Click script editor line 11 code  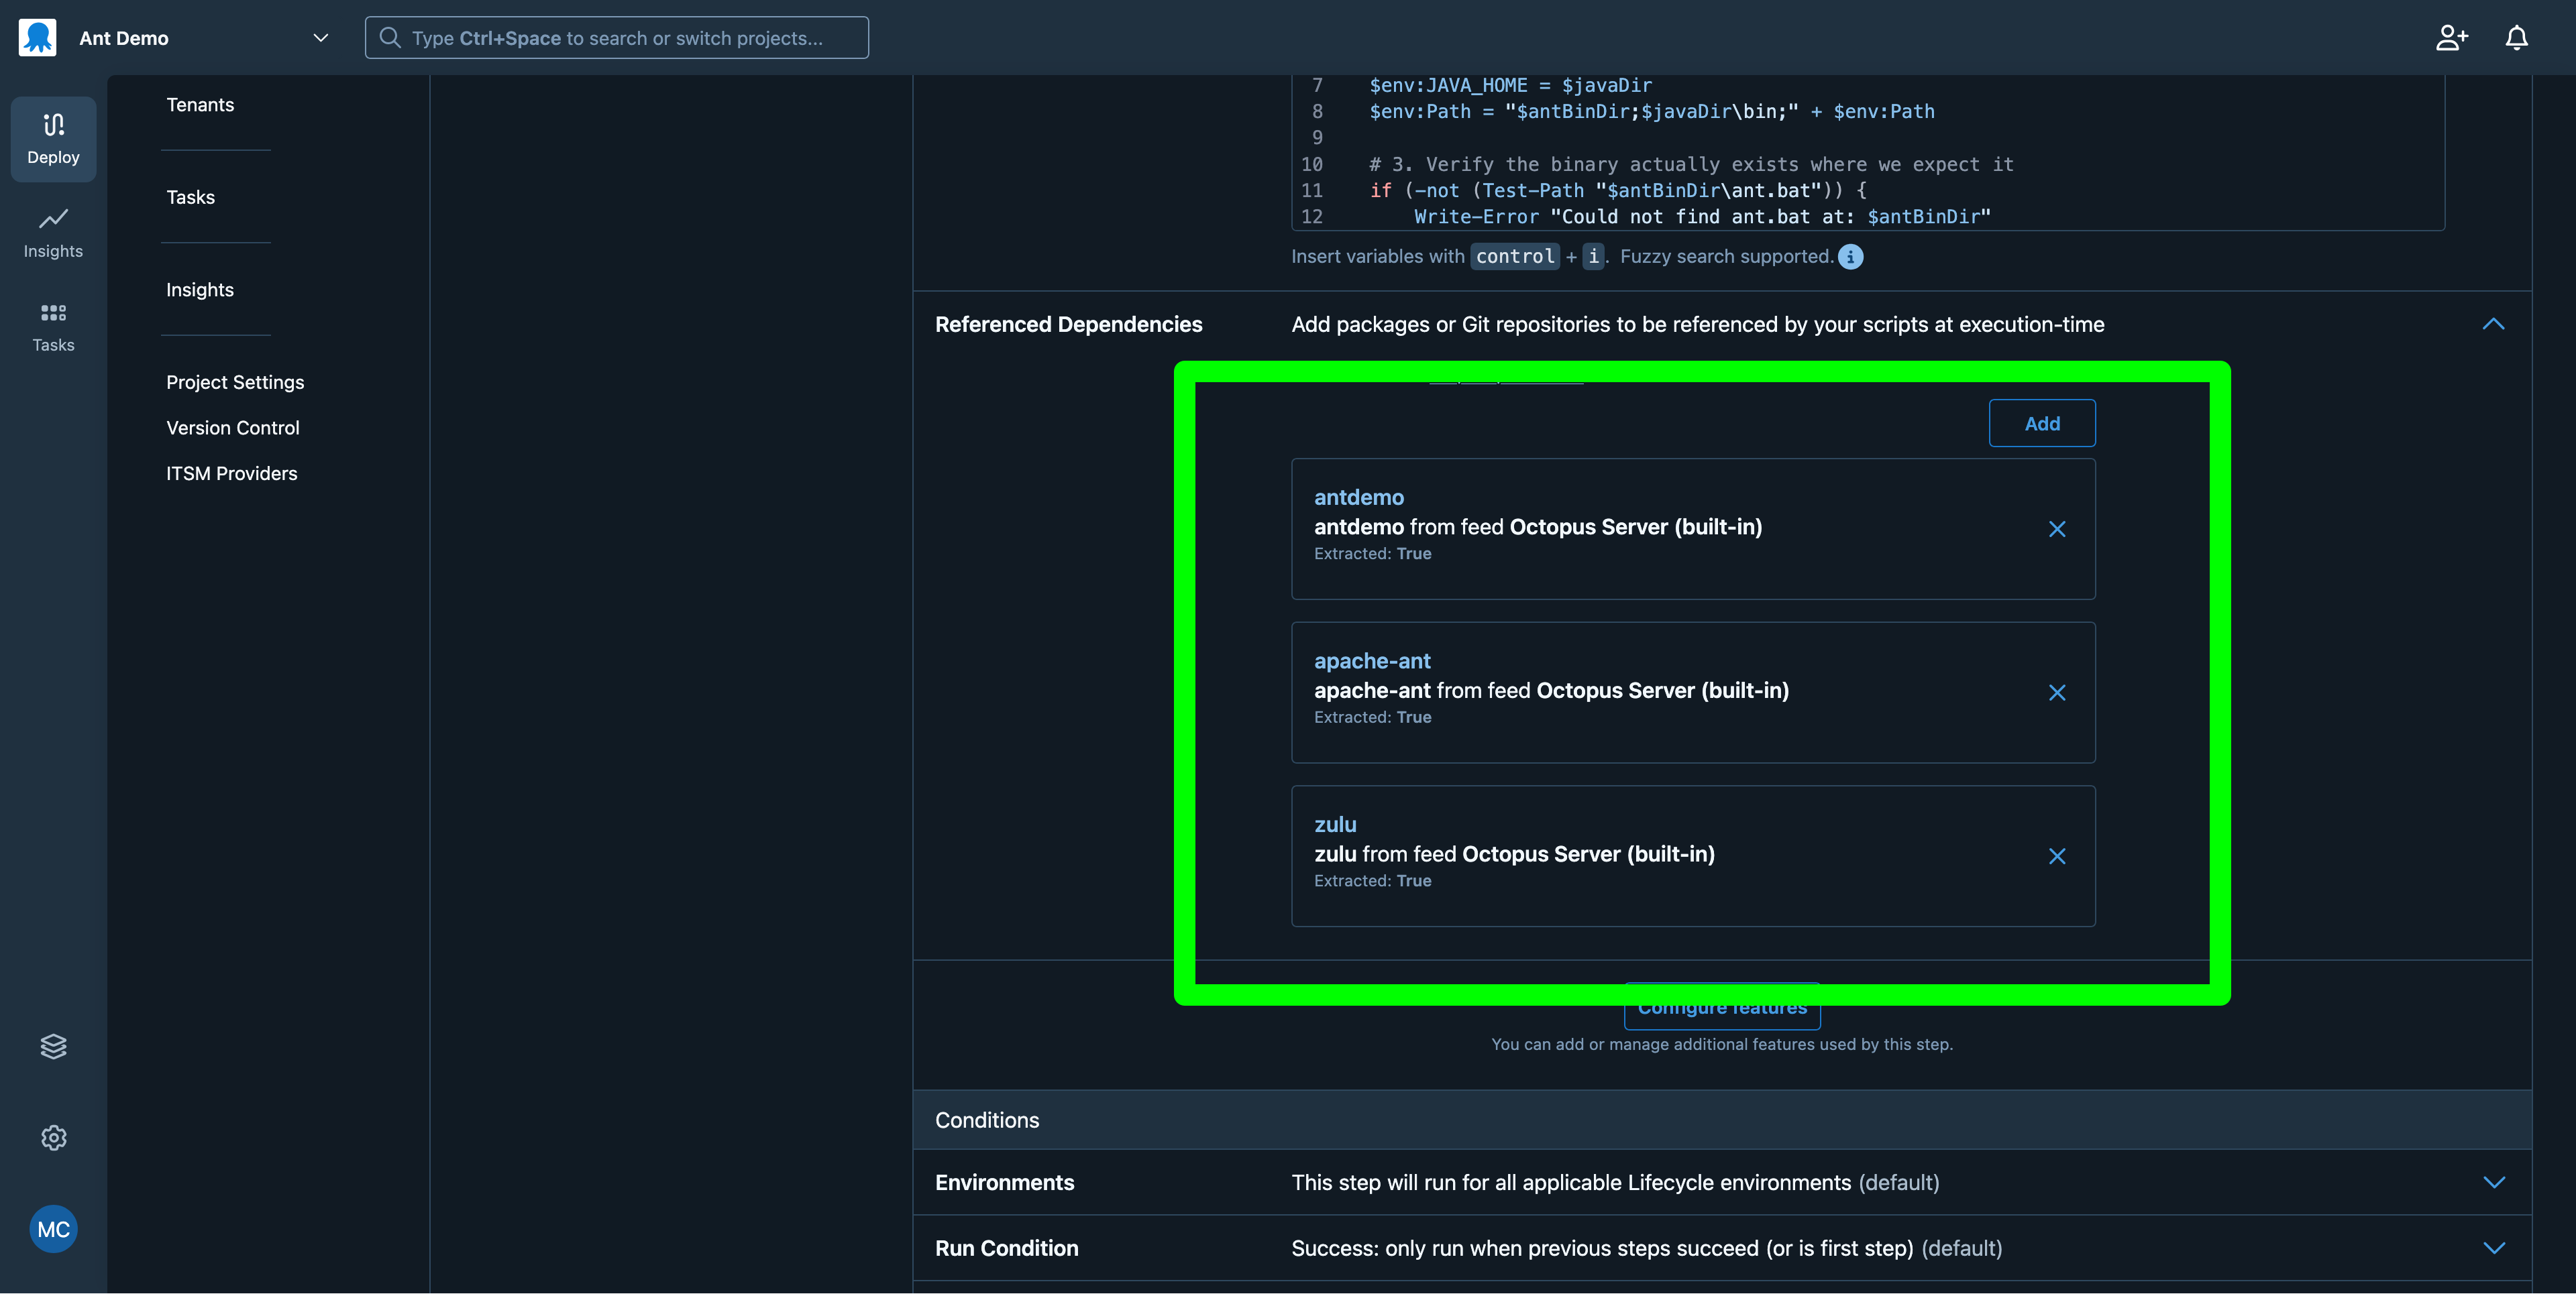(1618, 190)
